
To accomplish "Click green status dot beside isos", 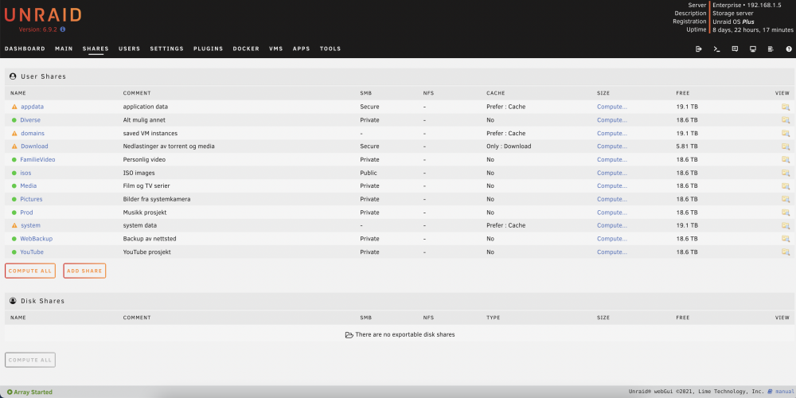I will (14, 173).
